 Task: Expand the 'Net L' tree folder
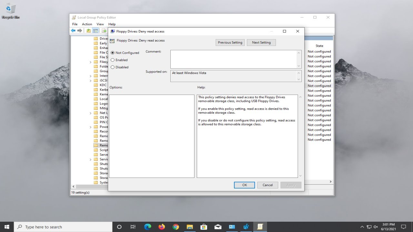coord(91,113)
